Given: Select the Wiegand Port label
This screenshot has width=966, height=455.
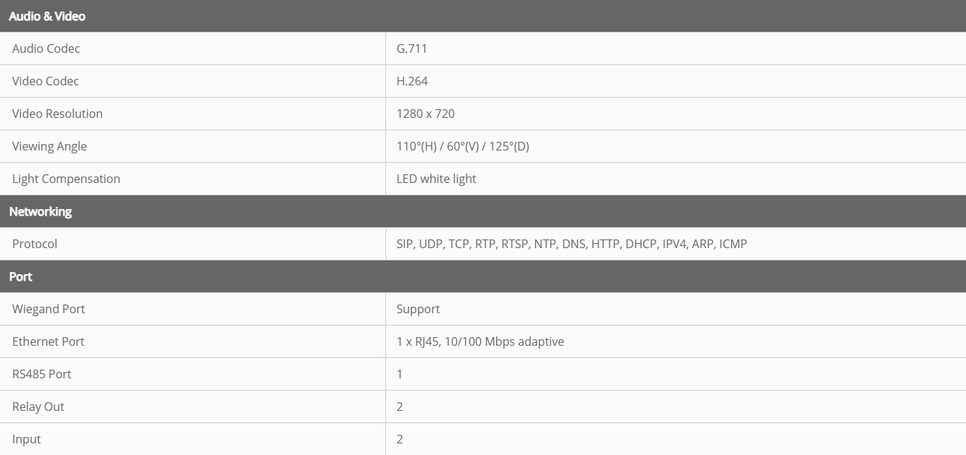Looking at the screenshot, I should 48,309.
